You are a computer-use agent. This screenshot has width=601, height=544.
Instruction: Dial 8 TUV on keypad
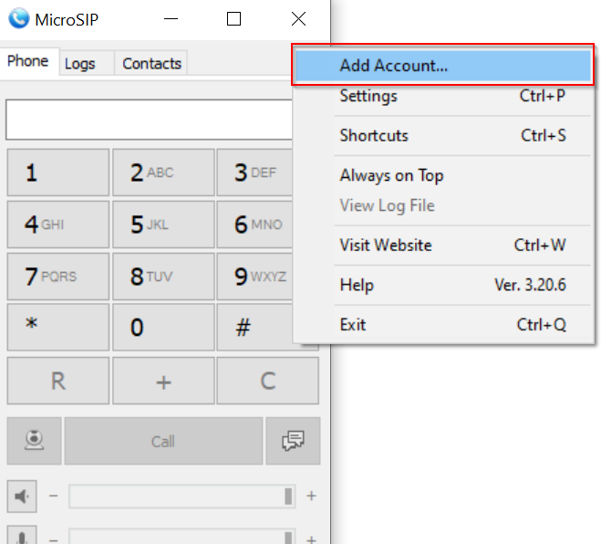pos(163,277)
